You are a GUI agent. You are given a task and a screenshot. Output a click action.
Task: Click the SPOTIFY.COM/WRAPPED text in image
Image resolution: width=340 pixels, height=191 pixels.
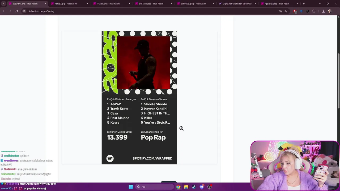coord(152,158)
